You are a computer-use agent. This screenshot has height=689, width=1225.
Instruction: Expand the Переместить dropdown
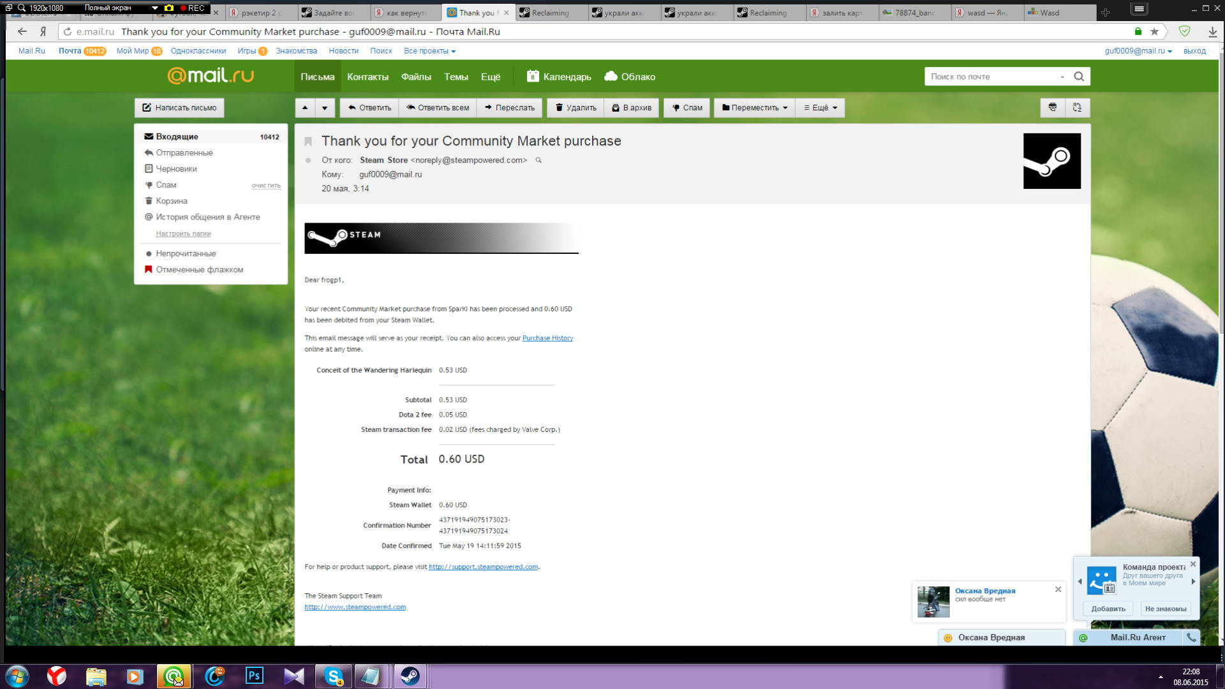[x=755, y=108]
